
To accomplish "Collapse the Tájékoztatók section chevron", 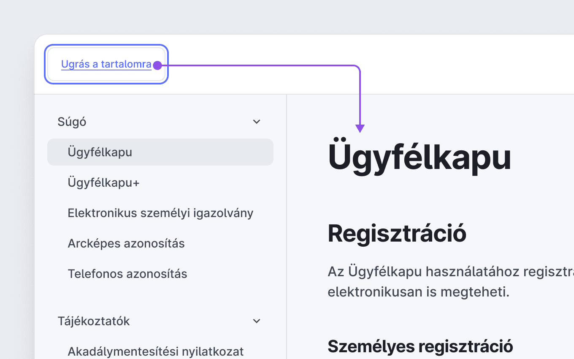I will point(257,321).
